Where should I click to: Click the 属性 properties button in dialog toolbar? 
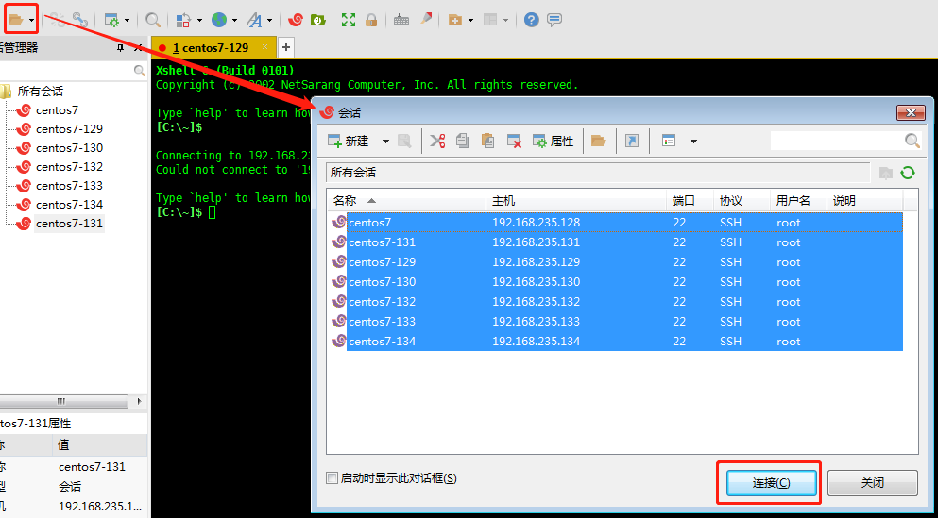[x=554, y=141]
